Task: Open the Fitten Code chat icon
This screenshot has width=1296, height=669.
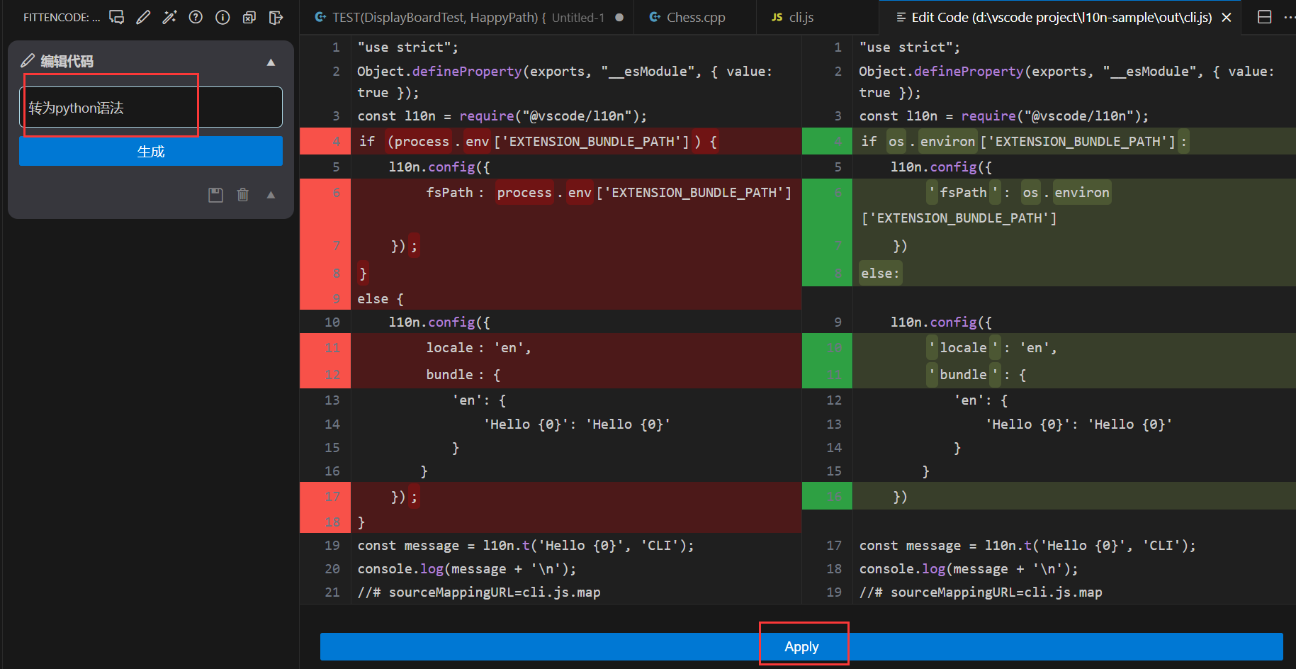Action: pos(117,17)
